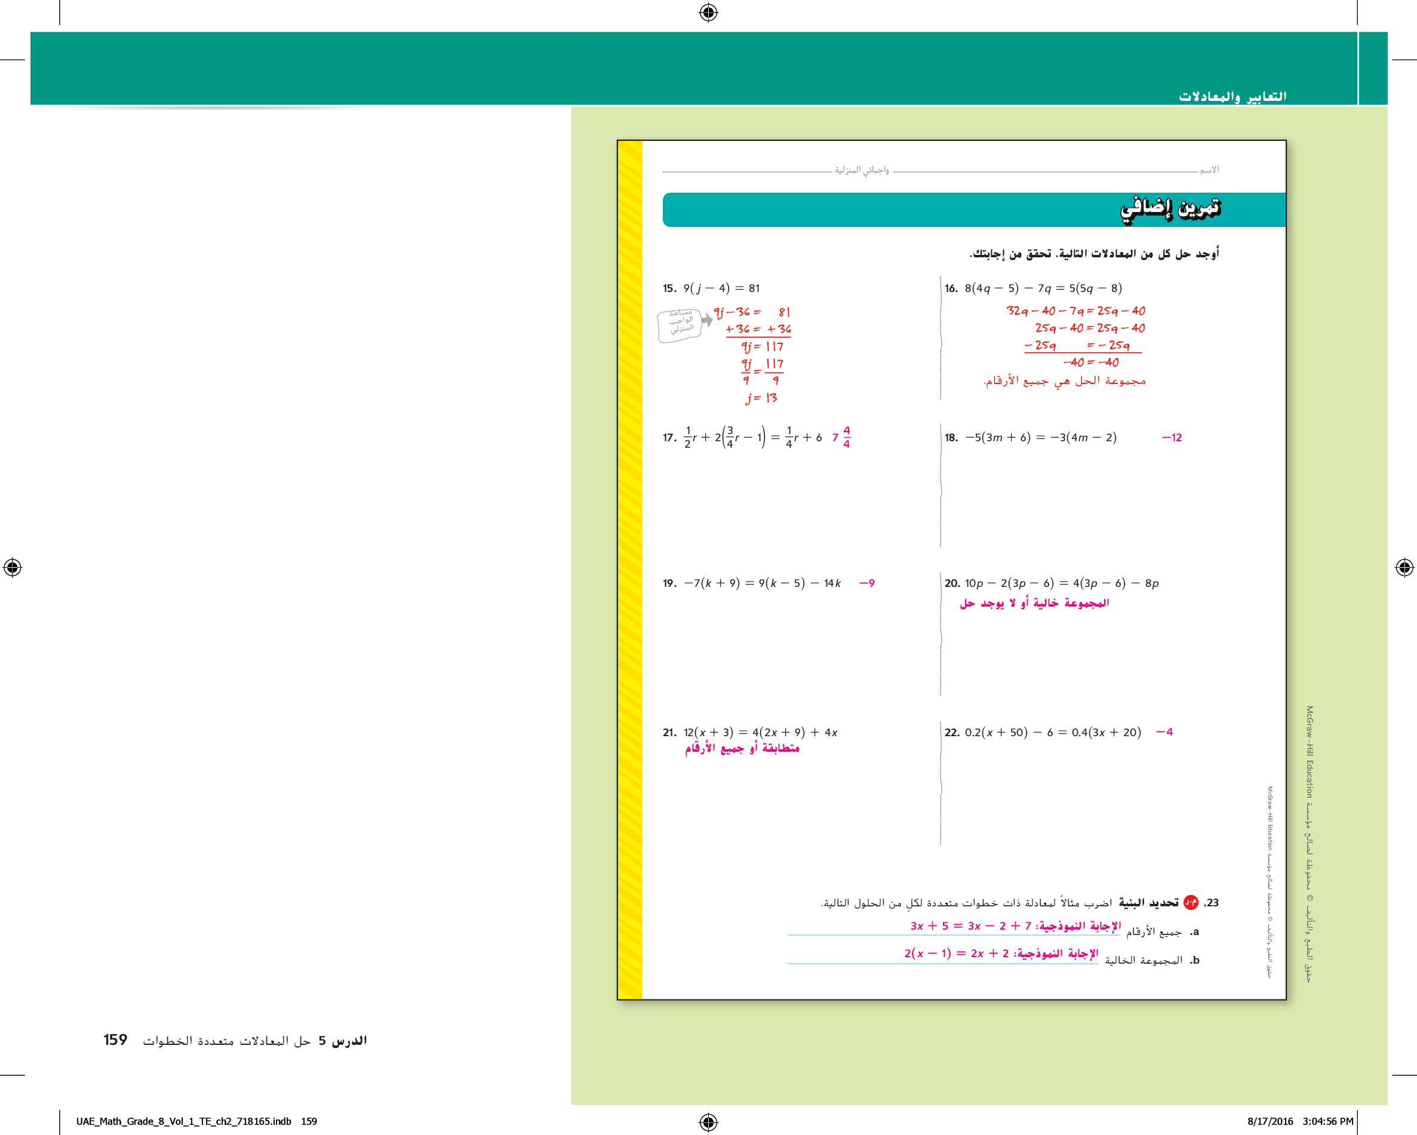
Task: Click the left edge registration crosshair
Action: (x=13, y=567)
